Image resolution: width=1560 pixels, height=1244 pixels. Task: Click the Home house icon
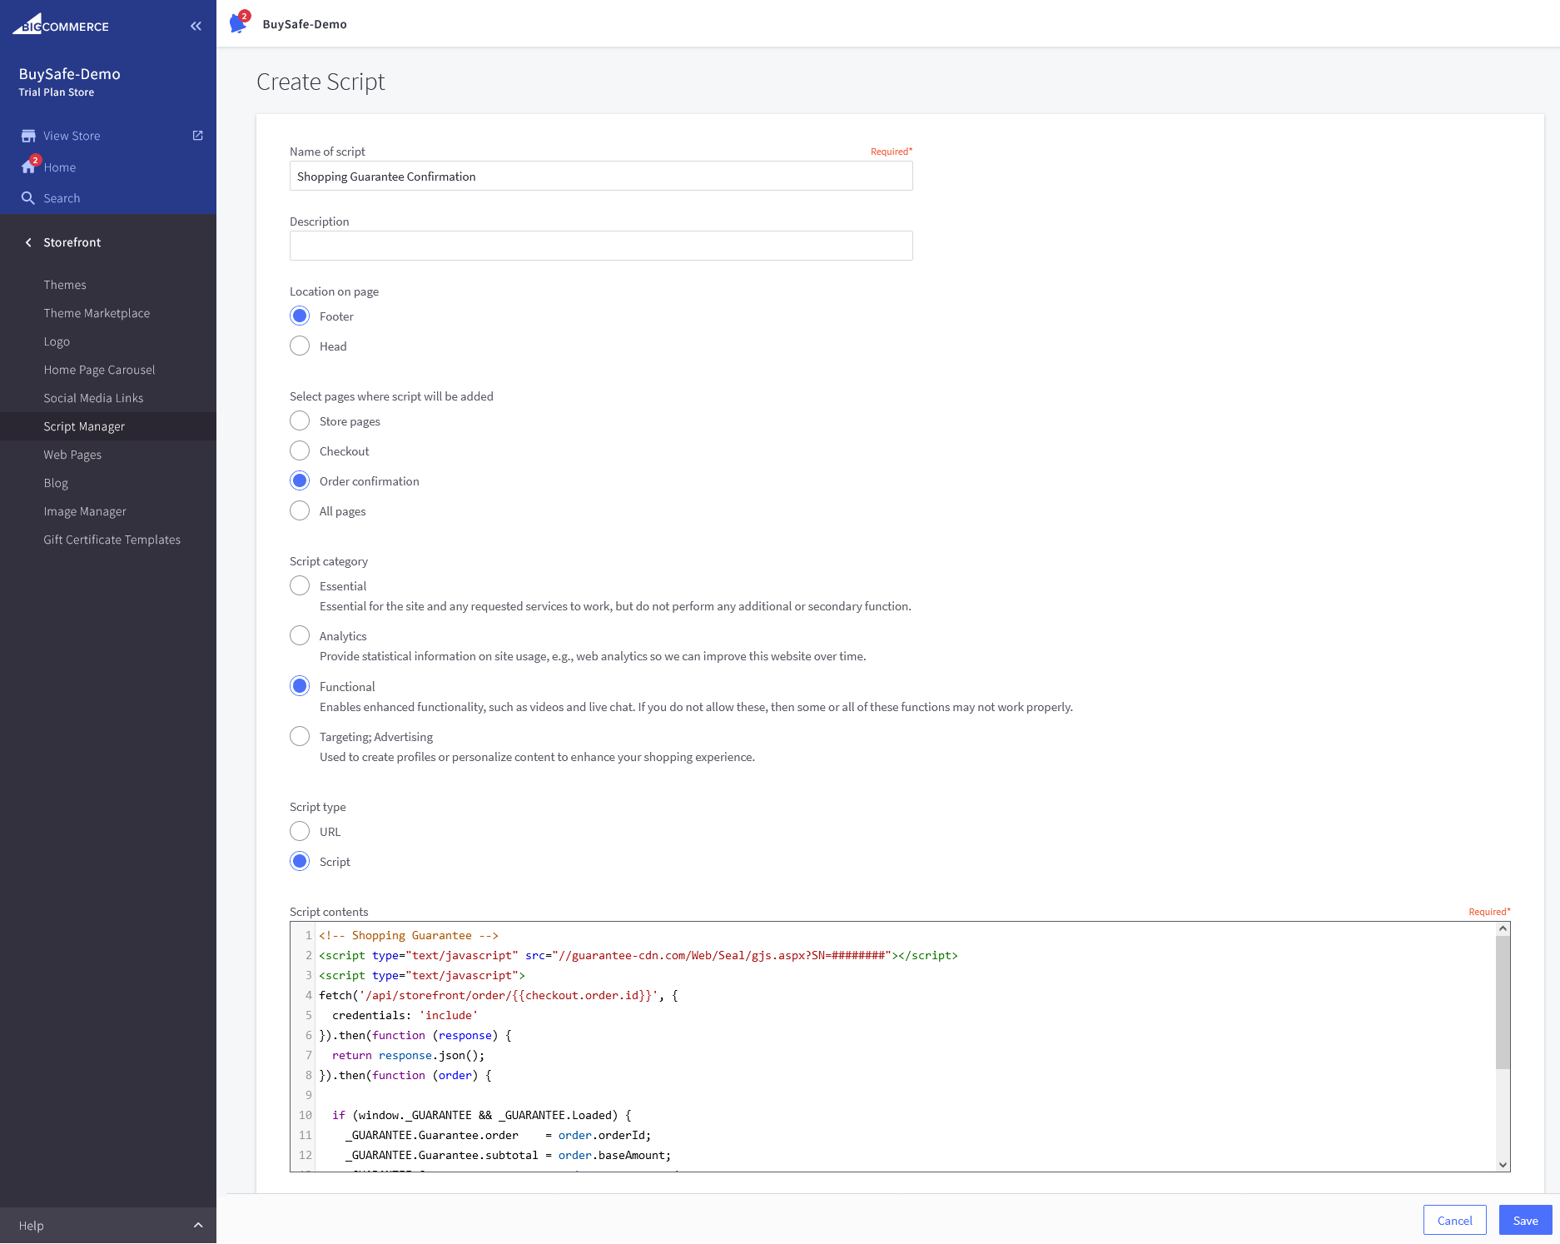(x=28, y=167)
